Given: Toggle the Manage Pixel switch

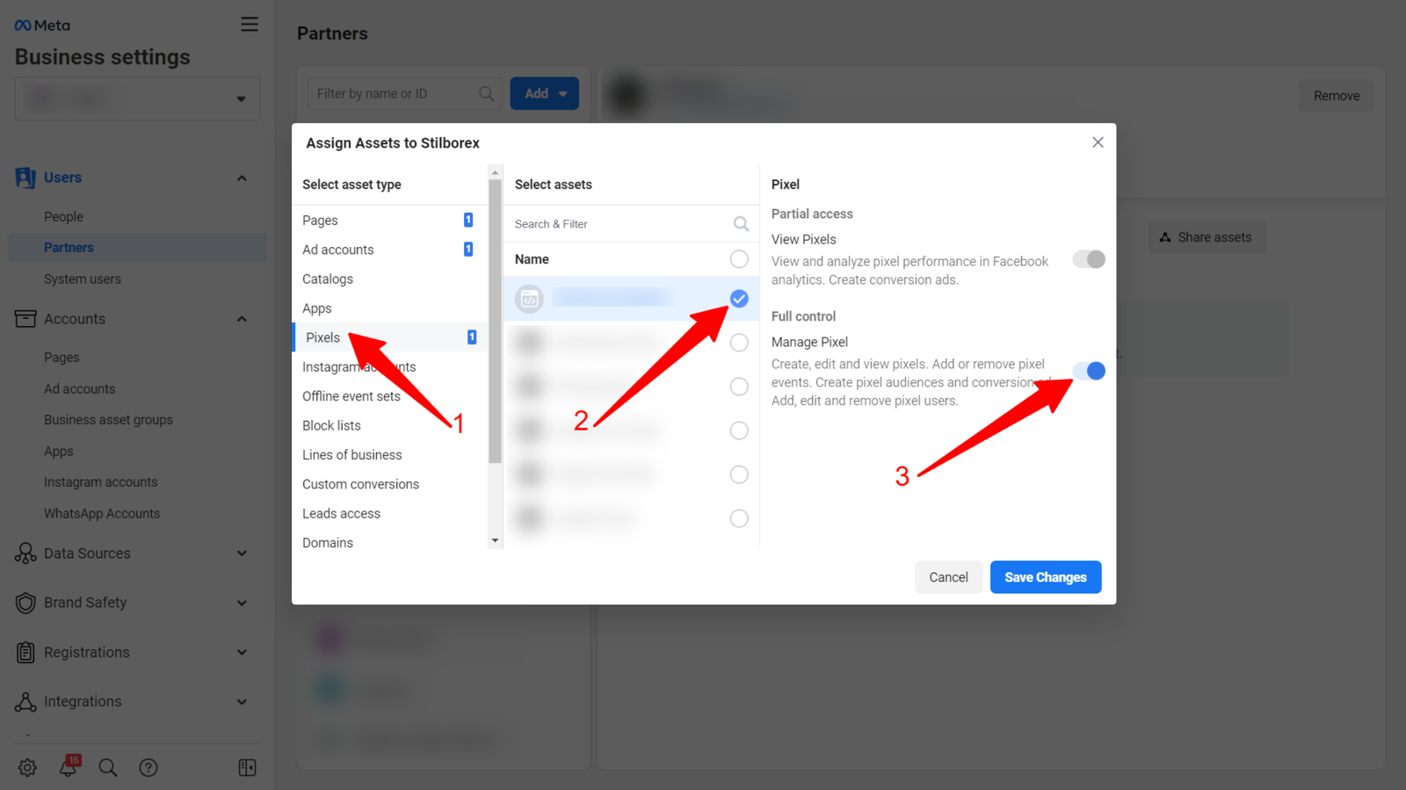Looking at the screenshot, I should tap(1089, 371).
